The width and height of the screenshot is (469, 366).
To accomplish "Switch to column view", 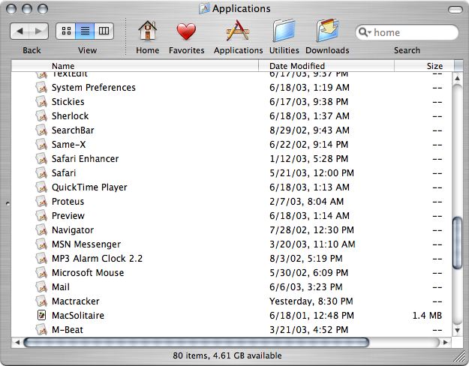I will (x=104, y=31).
